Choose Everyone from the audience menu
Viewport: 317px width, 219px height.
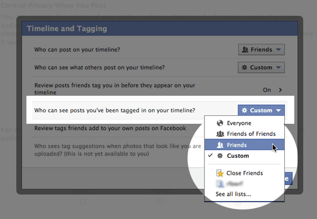239,123
